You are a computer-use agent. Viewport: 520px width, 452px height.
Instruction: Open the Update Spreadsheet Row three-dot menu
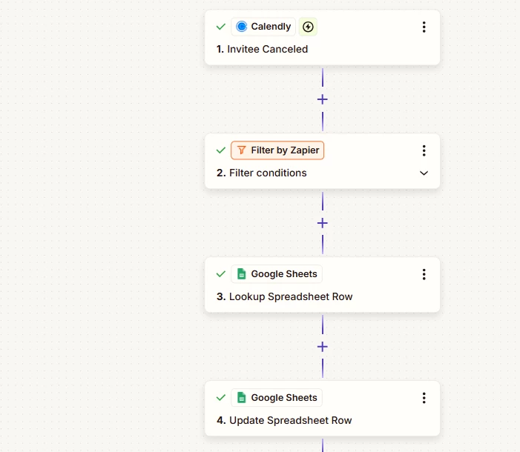point(424,398)
